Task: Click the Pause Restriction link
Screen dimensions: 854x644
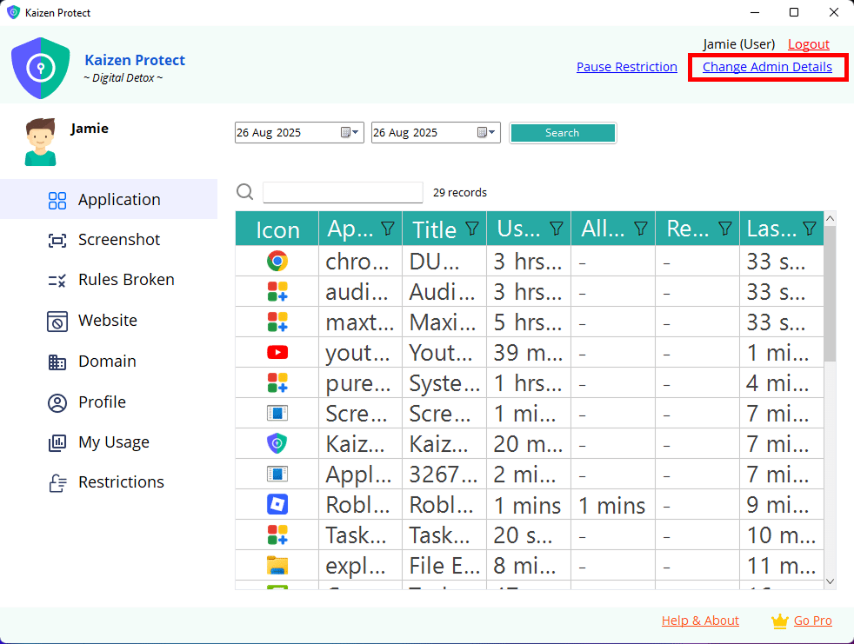Action: 627,67
